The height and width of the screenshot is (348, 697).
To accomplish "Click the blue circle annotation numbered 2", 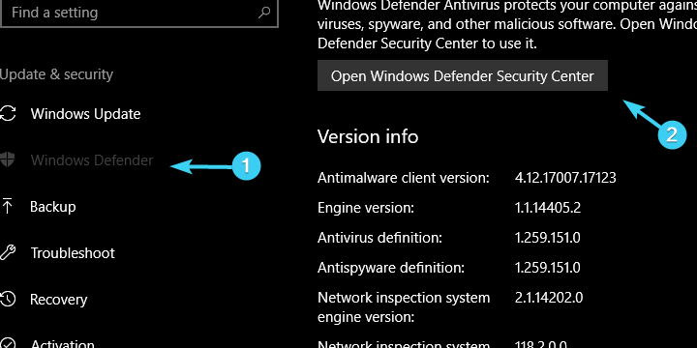I will click(x=672, y=134).
